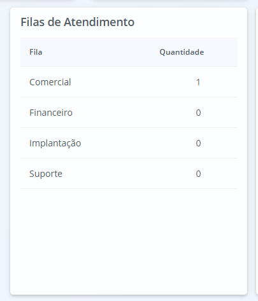Screen dimensions: 258x301
Task: Click the Suporte quantity value 0
Action: [x=198, y=174]
